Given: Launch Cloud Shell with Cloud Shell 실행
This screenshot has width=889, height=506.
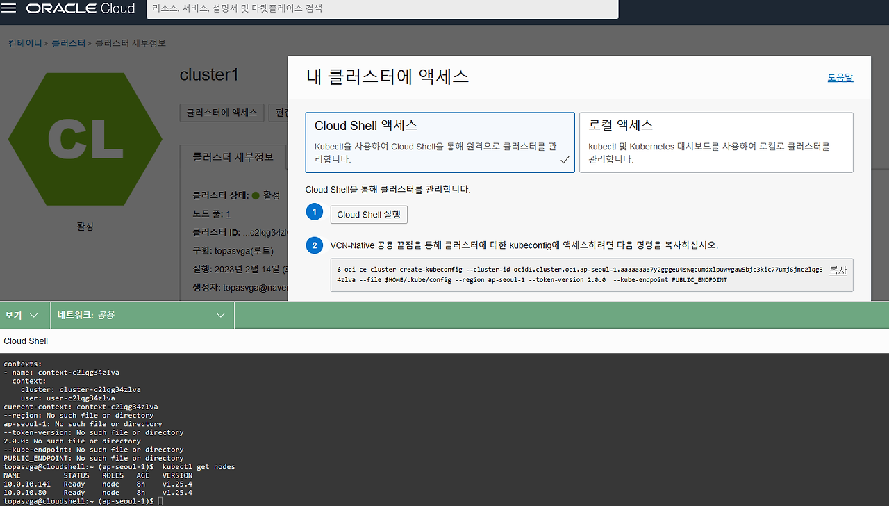Looking at the screenshot, I should point(369,214).
